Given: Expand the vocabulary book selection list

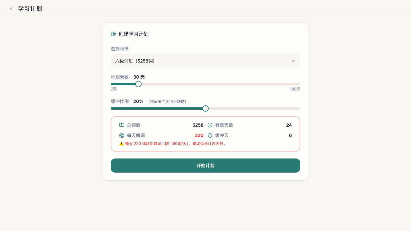Looking at the screenshot, I should (205, 61).
